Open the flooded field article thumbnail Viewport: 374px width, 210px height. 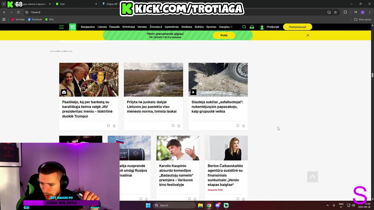coord(153,80)
